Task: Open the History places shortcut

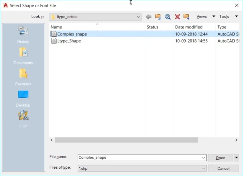Action: point(23,34)
